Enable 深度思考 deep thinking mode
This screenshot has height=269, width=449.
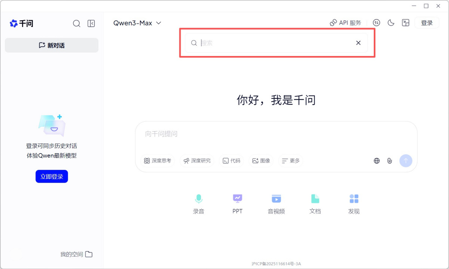tap(158, 161)
